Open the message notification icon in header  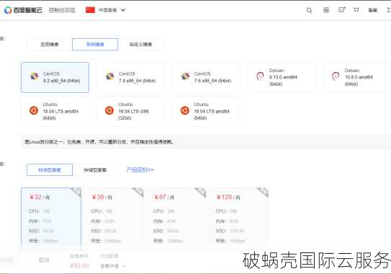coord(341,10)
